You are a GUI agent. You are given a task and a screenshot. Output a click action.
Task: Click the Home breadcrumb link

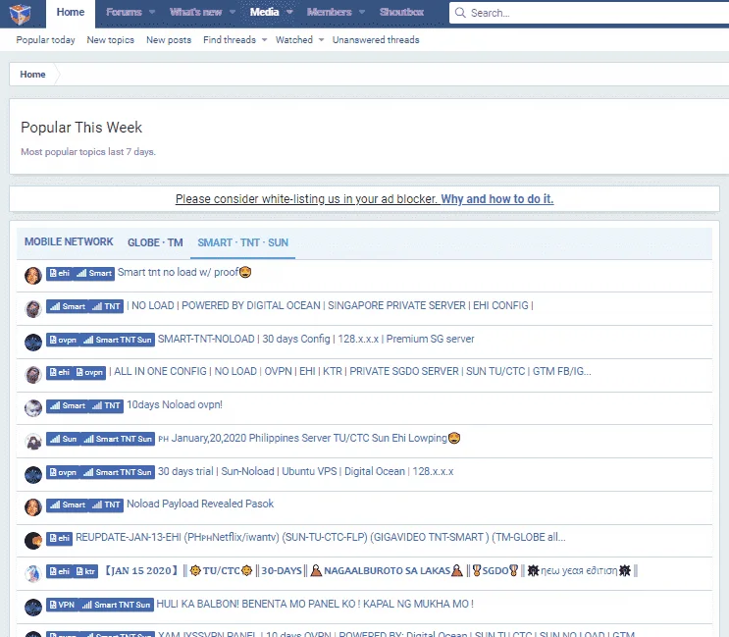[x=32, y=75]
